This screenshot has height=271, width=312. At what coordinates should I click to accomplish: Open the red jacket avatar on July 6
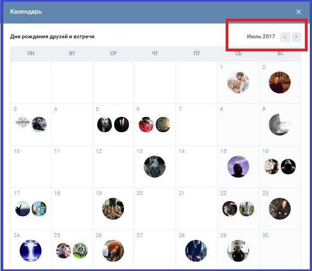(146, 125)
